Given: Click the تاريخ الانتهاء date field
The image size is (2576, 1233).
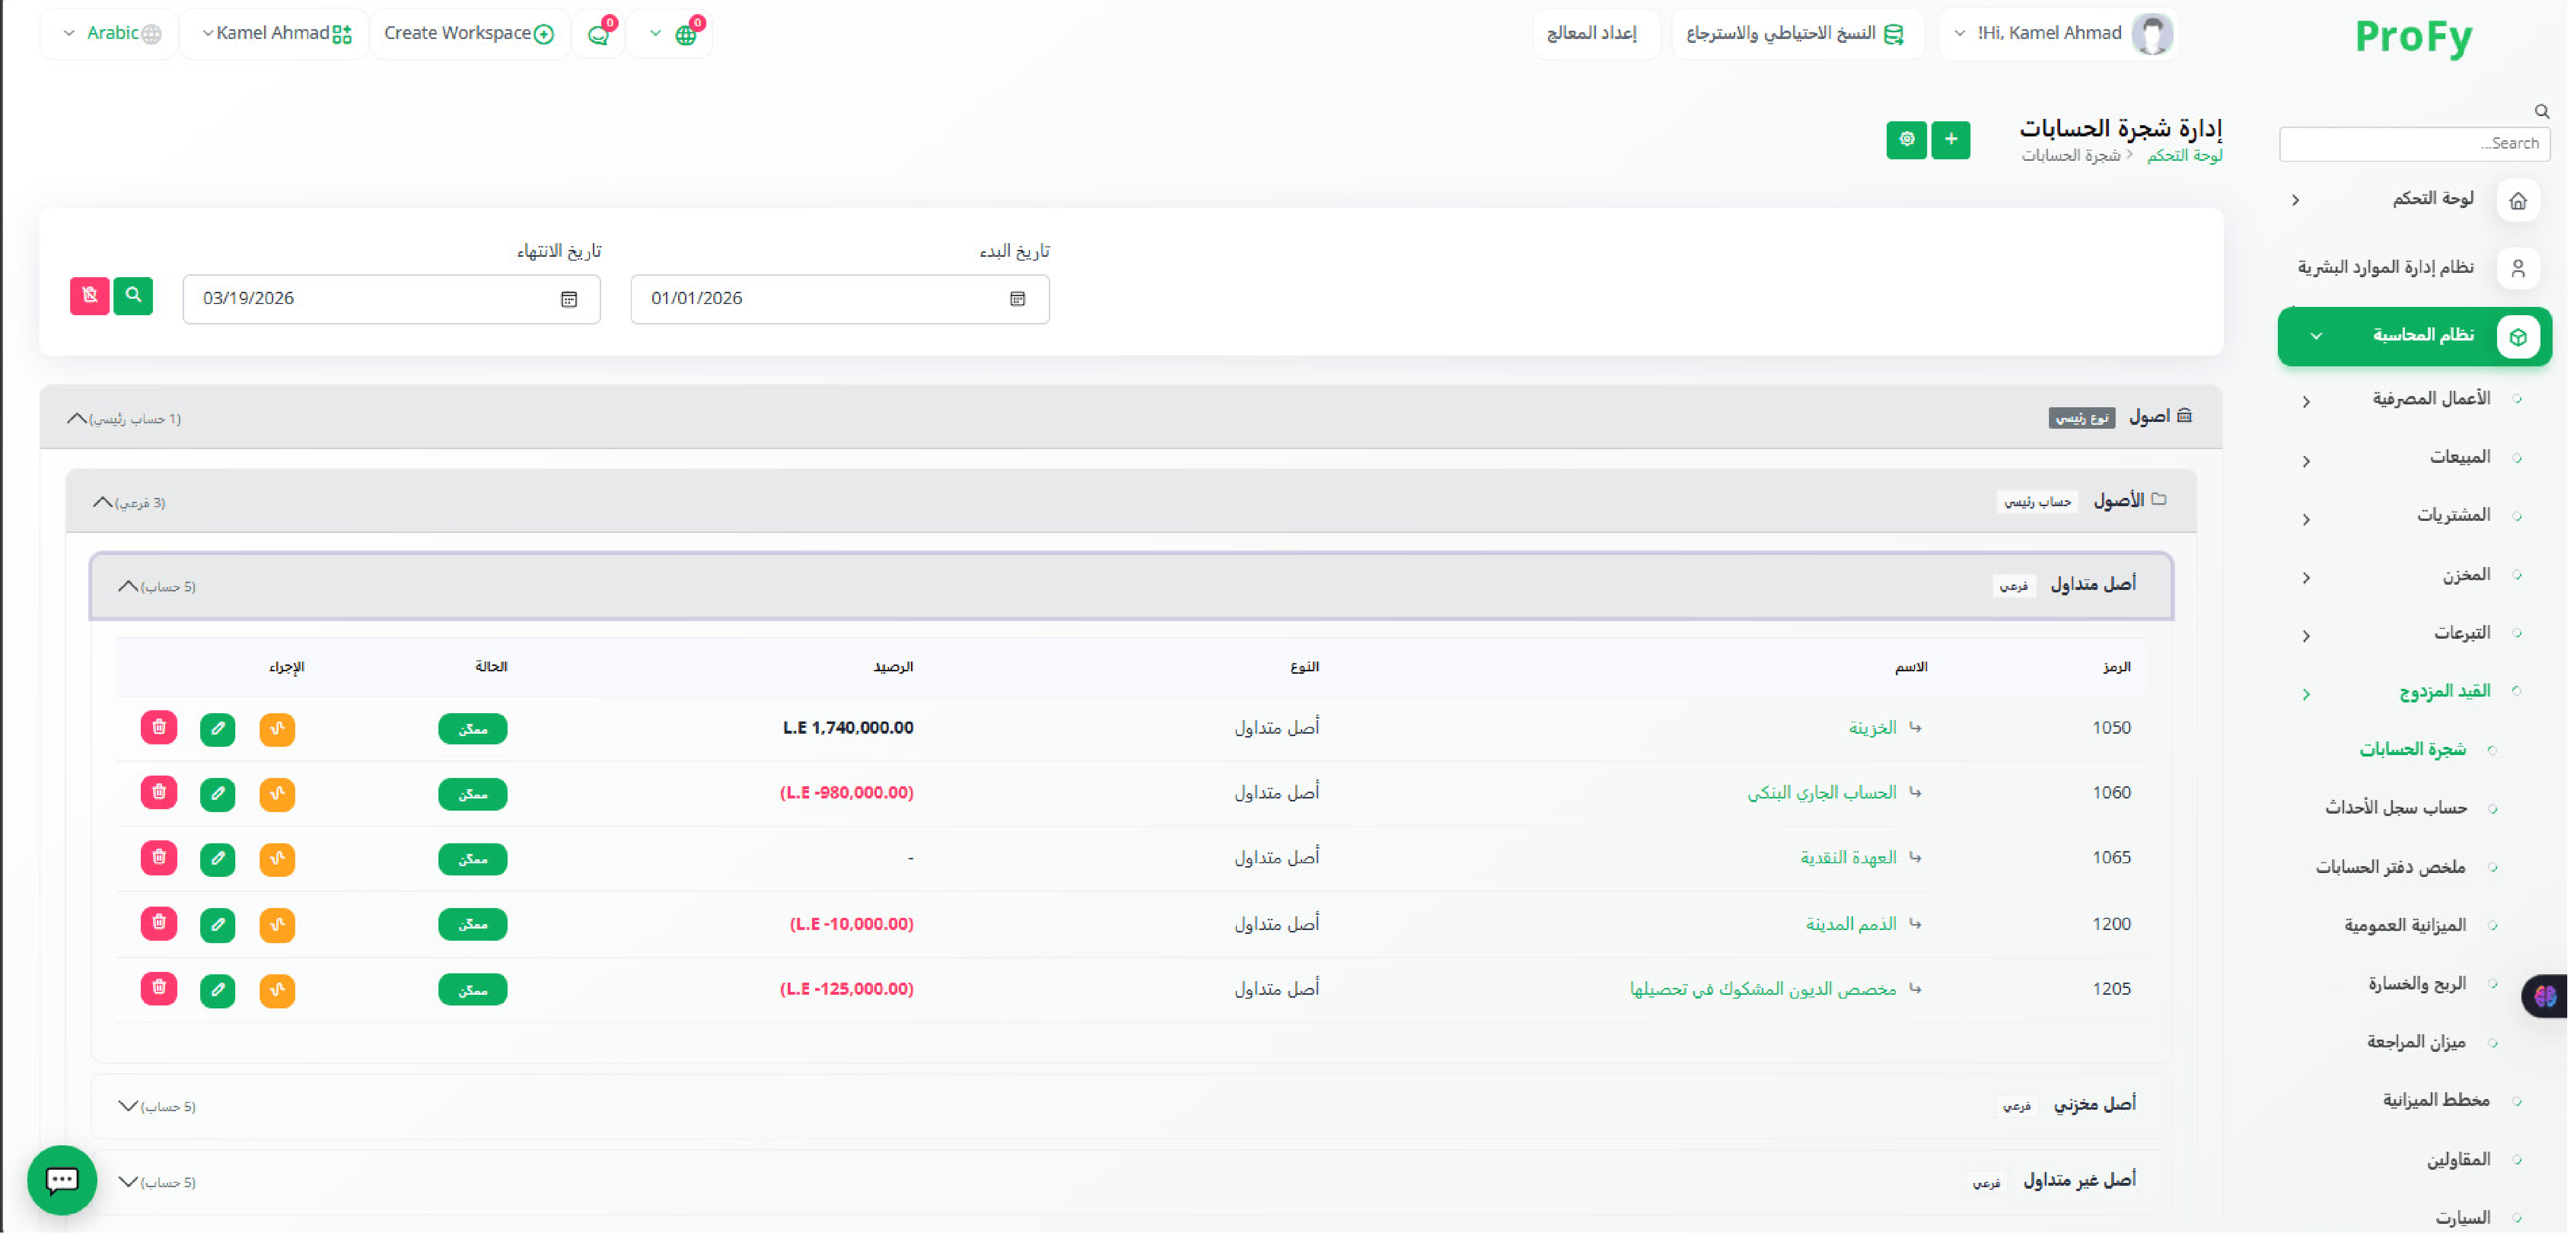Looking at the screenshot, I should (x=392, y=299).
